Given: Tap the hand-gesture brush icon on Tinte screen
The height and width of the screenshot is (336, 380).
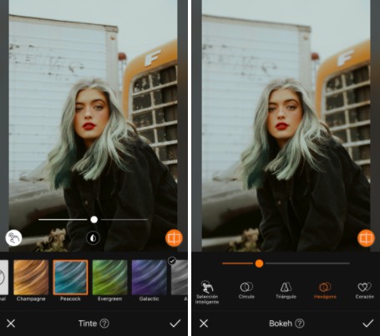Looking at the screenshot, I should [x=13, y=238].
